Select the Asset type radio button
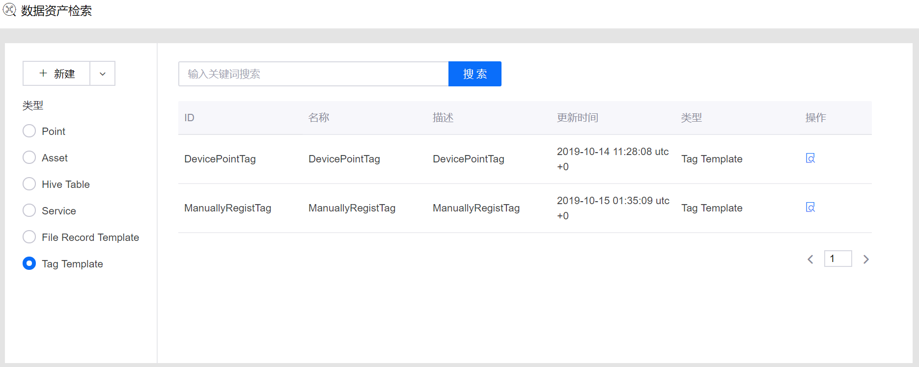This screenshot has width=919, height=367. pos(29,157)
